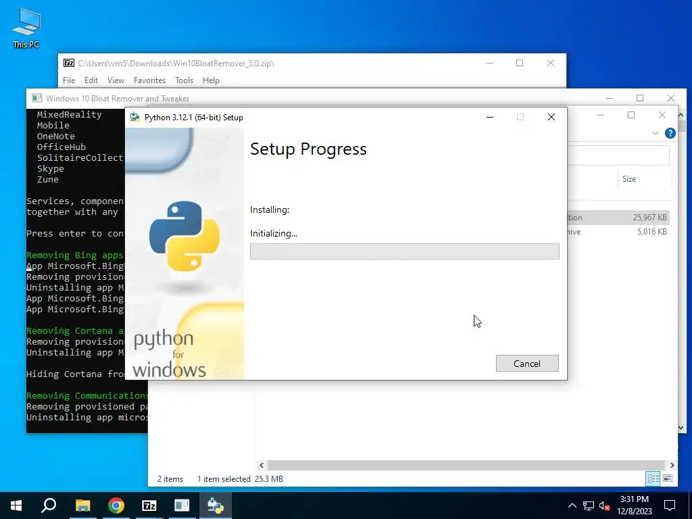Select the file row sized 5,016 KB
692x519 pixels.
(x=618, y=232)
